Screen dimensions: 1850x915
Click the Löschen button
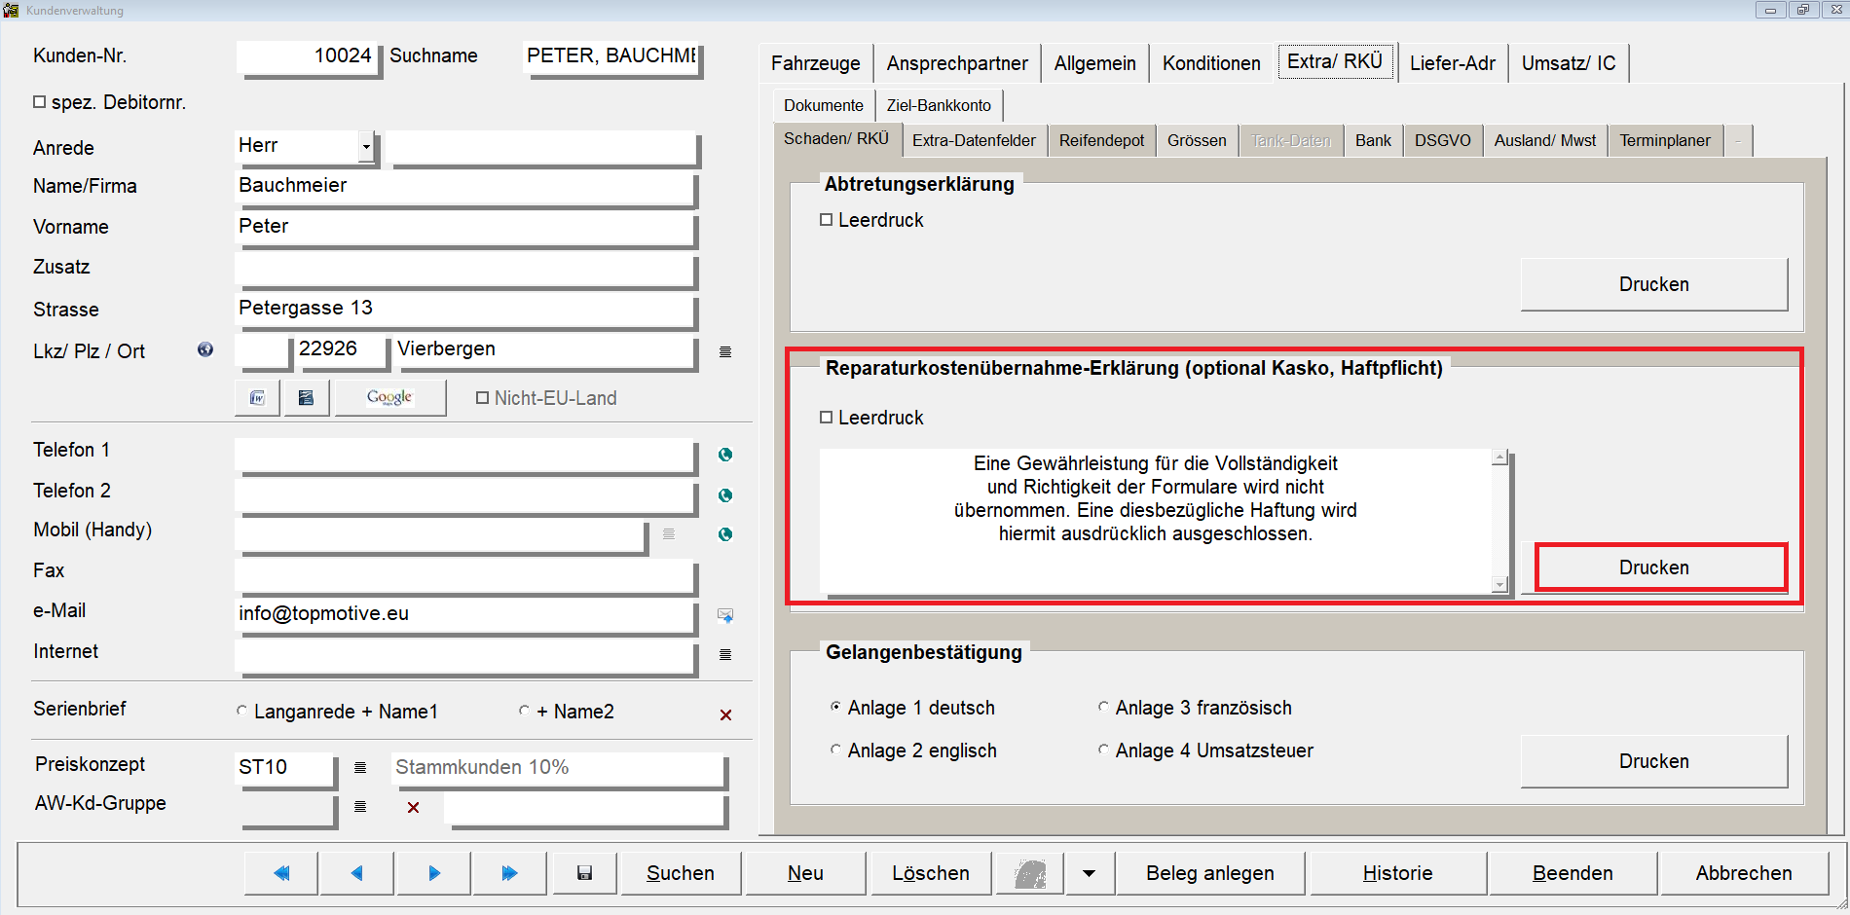pyautogui.click(x=931, y=873)
